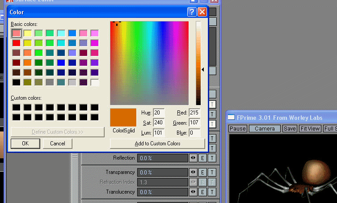Click Add to Custom Colors
Image resolution: width=337 pixels, height=203 pixels.
pyautogui.click(x=157, y=144)
